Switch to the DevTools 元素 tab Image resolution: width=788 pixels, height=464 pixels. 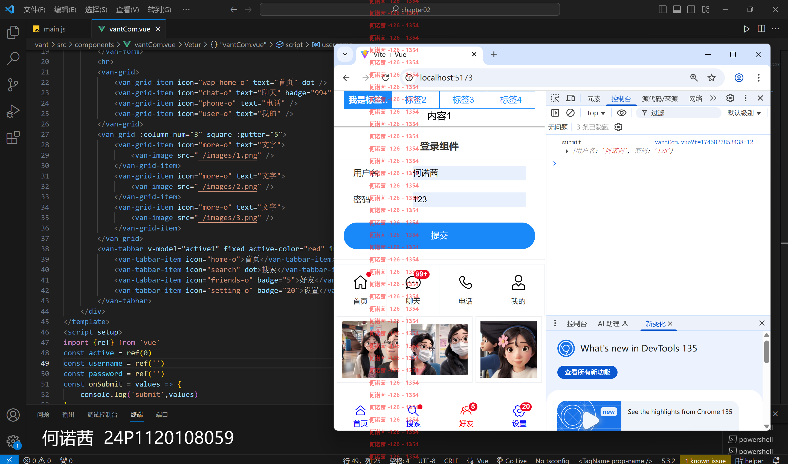pyautogui.click(x=594, y=99)
